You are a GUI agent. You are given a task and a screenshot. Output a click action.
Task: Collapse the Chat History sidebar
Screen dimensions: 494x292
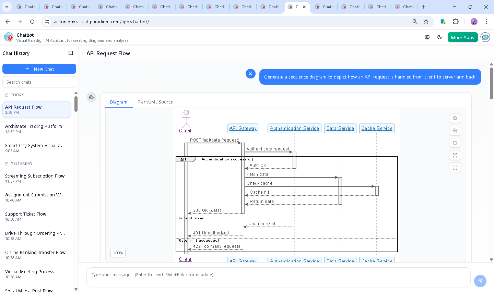pos(71,53)
